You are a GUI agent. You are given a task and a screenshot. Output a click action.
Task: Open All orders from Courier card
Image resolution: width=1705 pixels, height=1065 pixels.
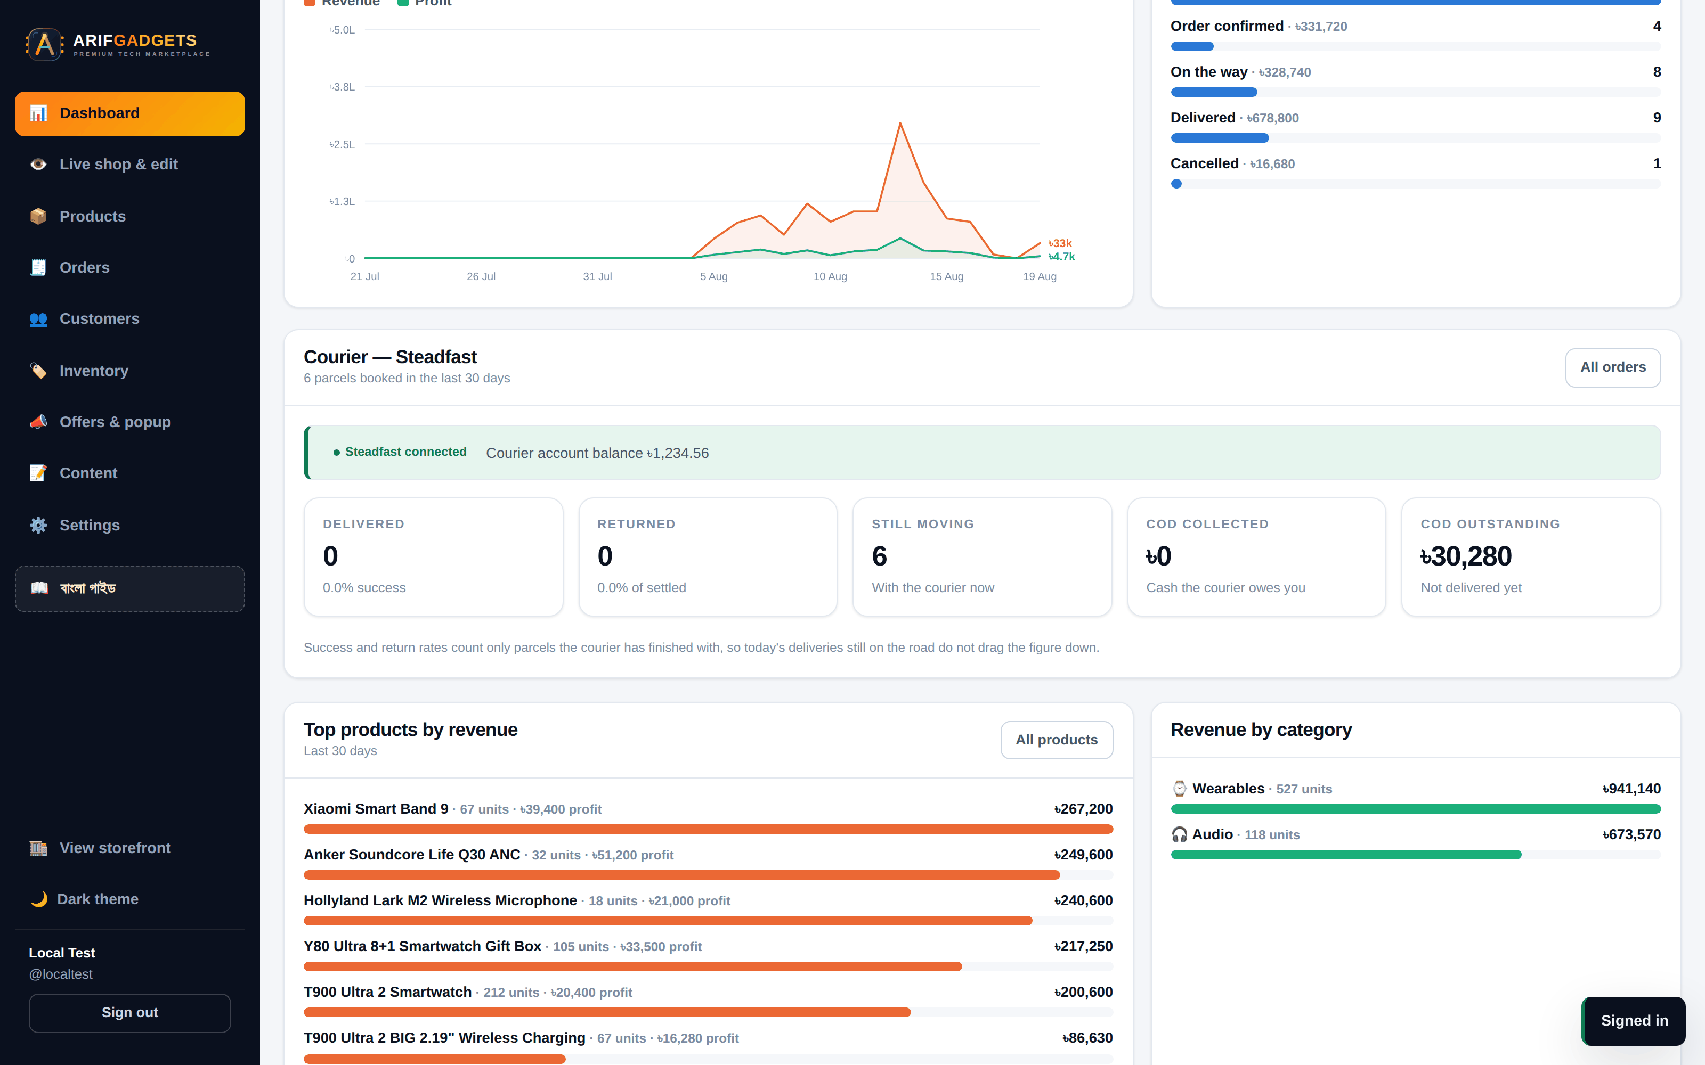point(1613,367)
